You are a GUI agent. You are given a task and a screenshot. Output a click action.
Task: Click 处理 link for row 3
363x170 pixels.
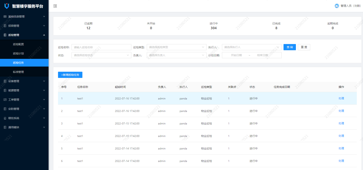point(341,123)
